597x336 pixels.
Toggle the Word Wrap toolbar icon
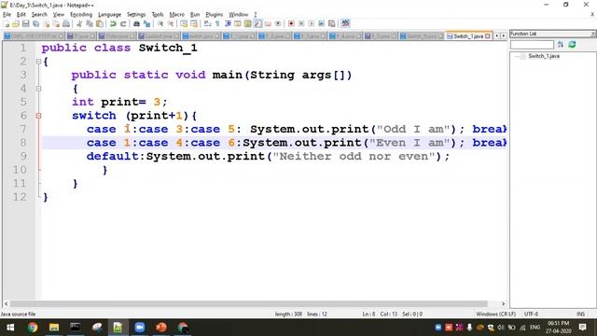[207, 23]
